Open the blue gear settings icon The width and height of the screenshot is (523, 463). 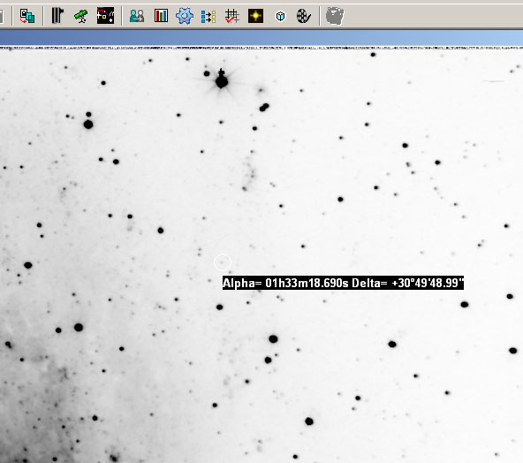pyautogui.click(x=185, y=16)
